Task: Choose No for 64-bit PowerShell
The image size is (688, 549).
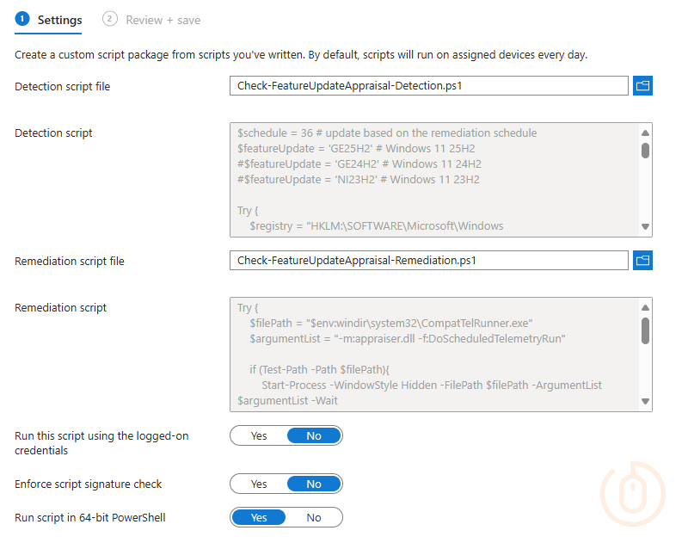Action: point(314,517)
